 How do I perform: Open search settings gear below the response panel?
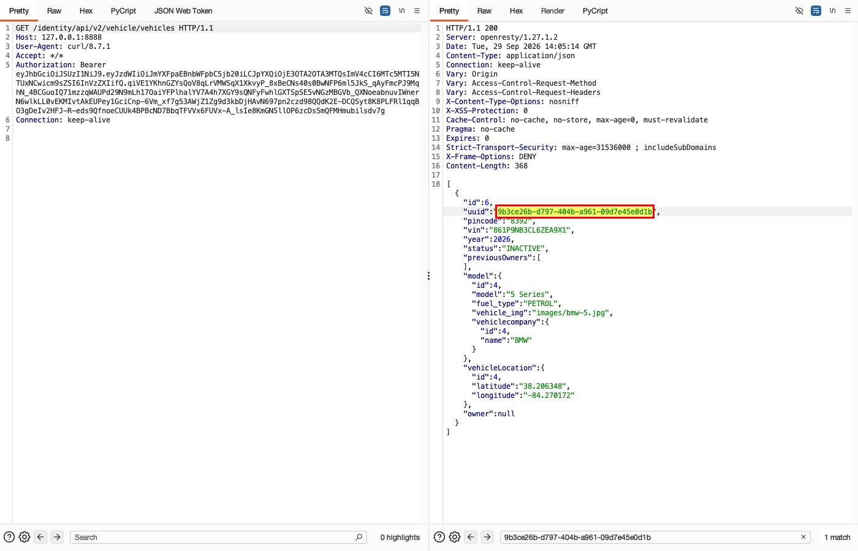coord(455,537)
